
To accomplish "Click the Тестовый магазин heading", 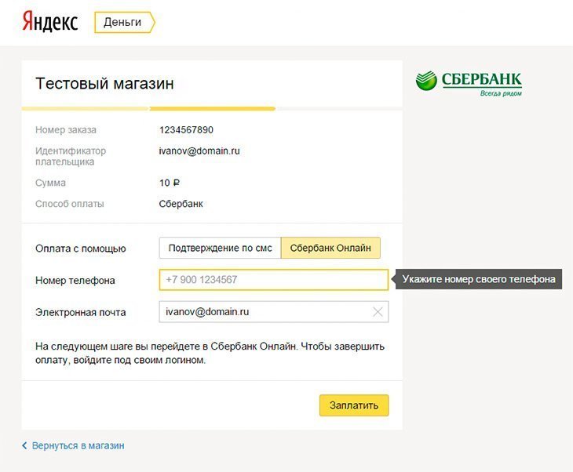I will (x=104, y=83).
